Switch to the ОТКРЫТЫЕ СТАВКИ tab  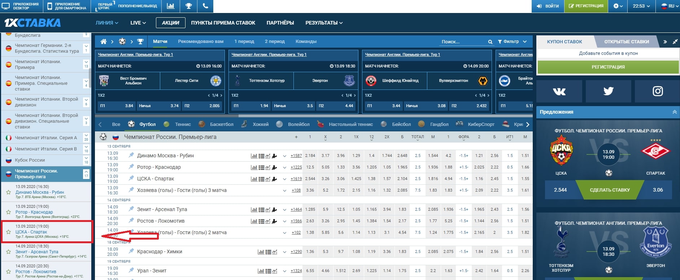click(626, 42)
